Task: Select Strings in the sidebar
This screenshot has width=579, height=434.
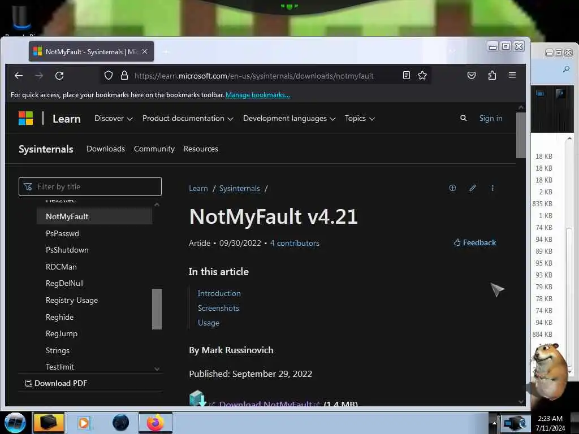Action: pyautogui.click(x=58, y=350)
